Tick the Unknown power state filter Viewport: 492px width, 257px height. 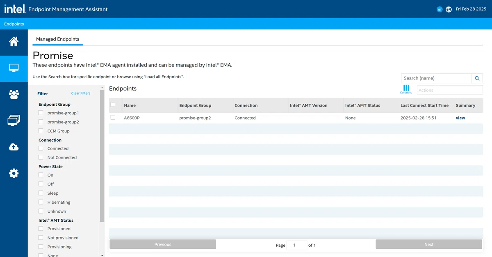pyautogui.click(x=41, y=211)
